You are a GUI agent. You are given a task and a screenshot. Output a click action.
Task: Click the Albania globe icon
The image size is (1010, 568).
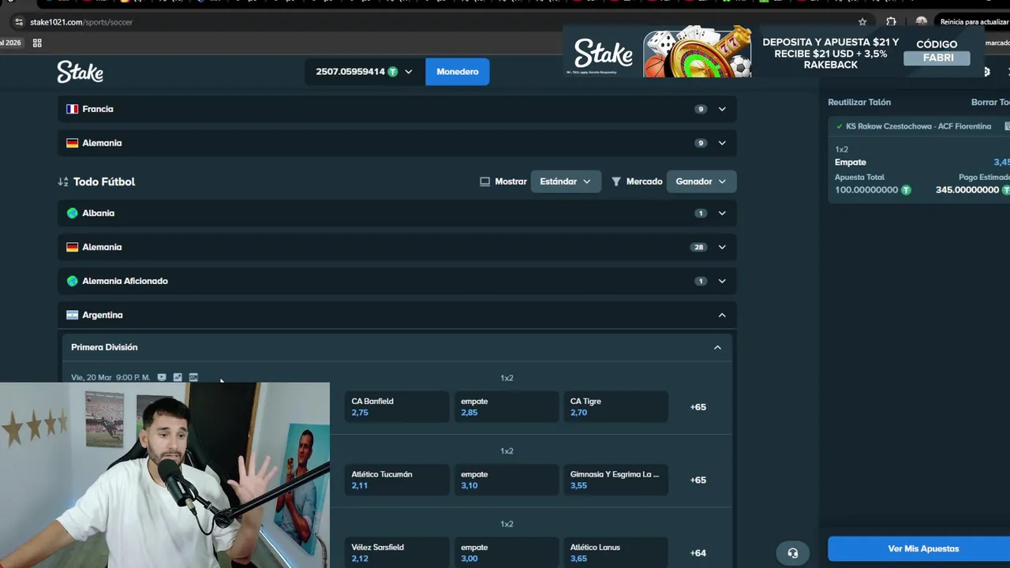point(72,213)
